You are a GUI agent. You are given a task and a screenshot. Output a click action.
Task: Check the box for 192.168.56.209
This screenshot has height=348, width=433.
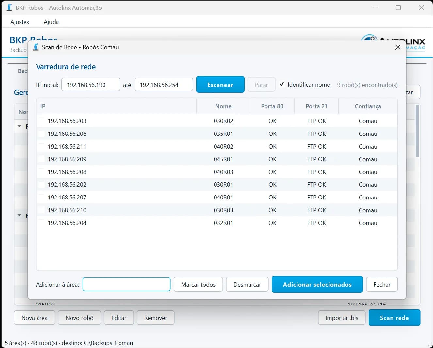pos(41,159)
